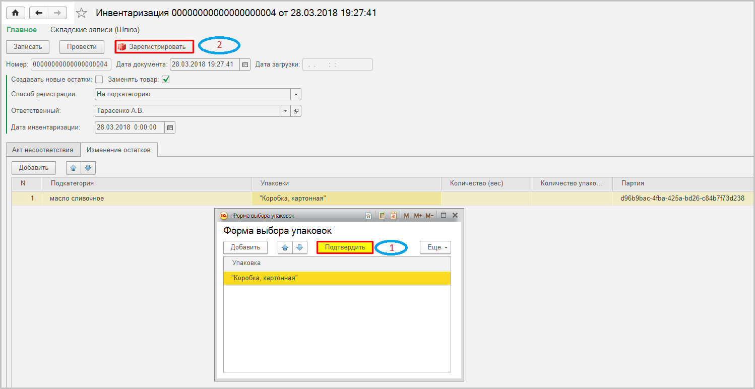Add document to favorites star
Screen dimensions: 755x389
pos(81,13)
